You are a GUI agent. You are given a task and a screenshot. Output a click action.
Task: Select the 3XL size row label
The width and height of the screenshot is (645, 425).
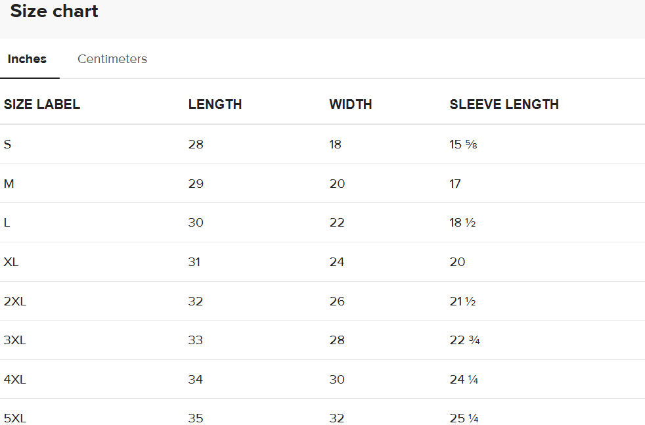(x=15, y=340)
